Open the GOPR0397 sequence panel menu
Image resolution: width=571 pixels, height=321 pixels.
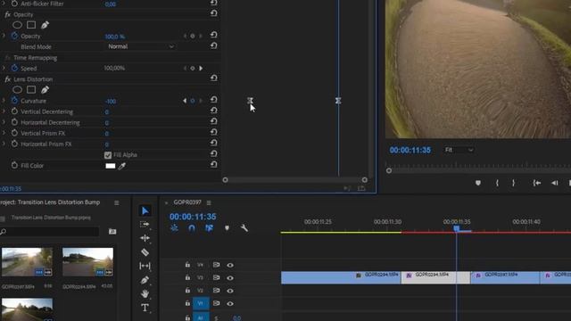[x=209, y=202]
